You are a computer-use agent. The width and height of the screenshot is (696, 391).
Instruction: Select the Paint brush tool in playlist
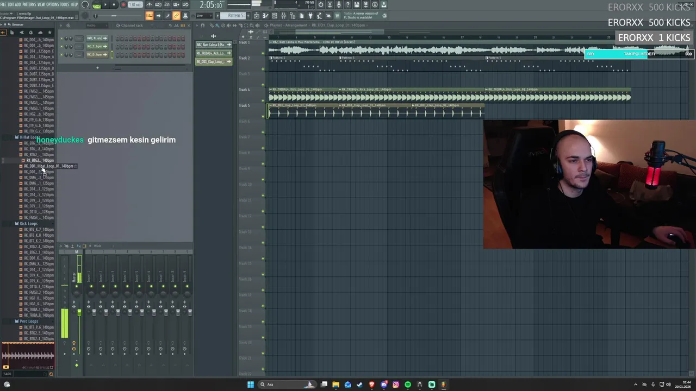217,26
